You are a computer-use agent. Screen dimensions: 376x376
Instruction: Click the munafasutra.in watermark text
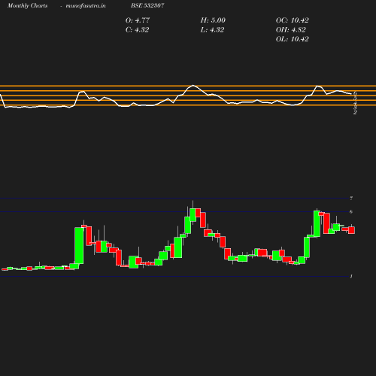(86, 6)
